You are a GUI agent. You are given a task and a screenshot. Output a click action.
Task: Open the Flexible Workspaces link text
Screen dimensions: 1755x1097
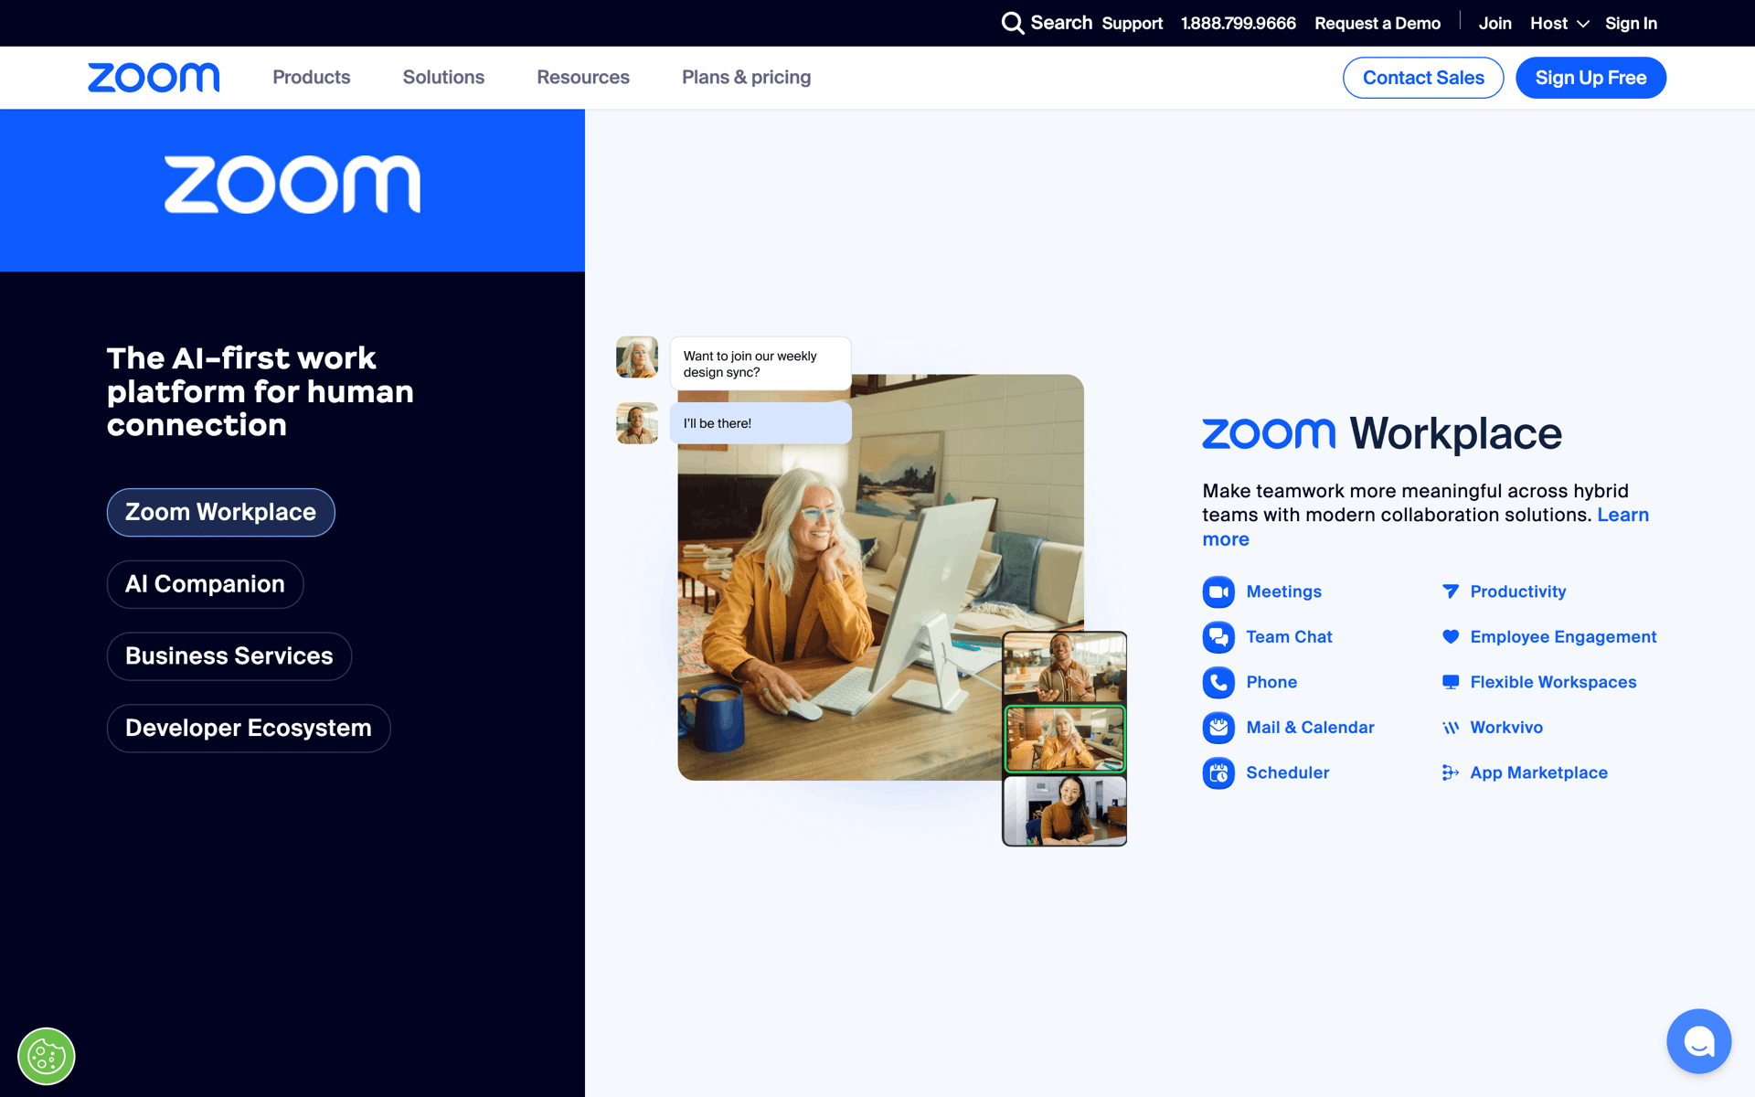pos(1553,682)
